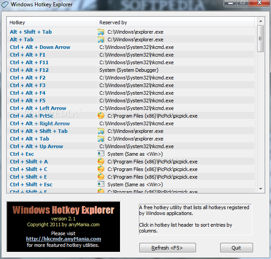Select the Ctrl + Alt + Left Arrow hotkey
This screenshot has height=259, width=271.
click(38, 108)
